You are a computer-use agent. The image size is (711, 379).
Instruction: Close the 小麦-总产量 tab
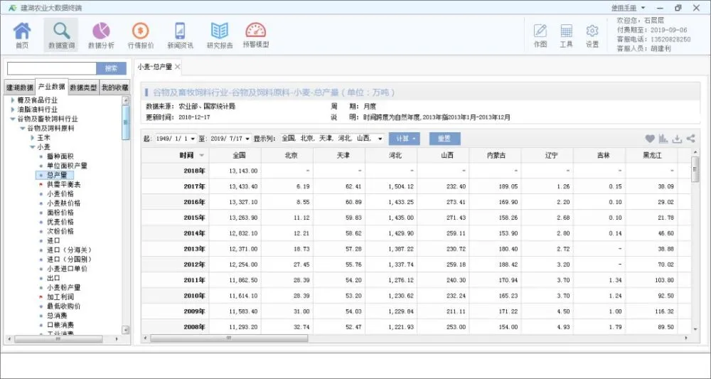click(x=177, y=67)
